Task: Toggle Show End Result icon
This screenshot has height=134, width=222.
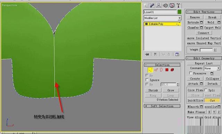Action: (x=155, y=55)
